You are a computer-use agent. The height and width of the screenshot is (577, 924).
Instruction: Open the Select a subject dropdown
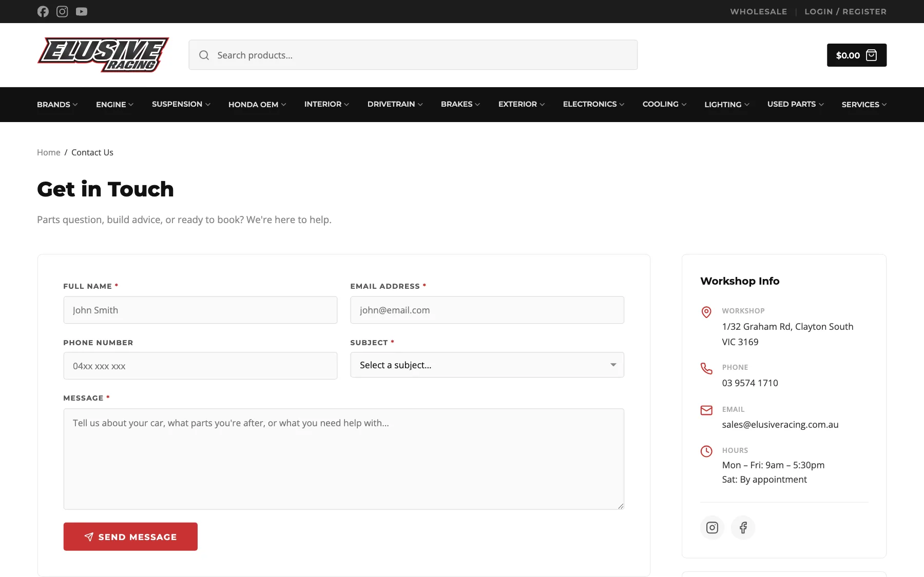[487, 365]
